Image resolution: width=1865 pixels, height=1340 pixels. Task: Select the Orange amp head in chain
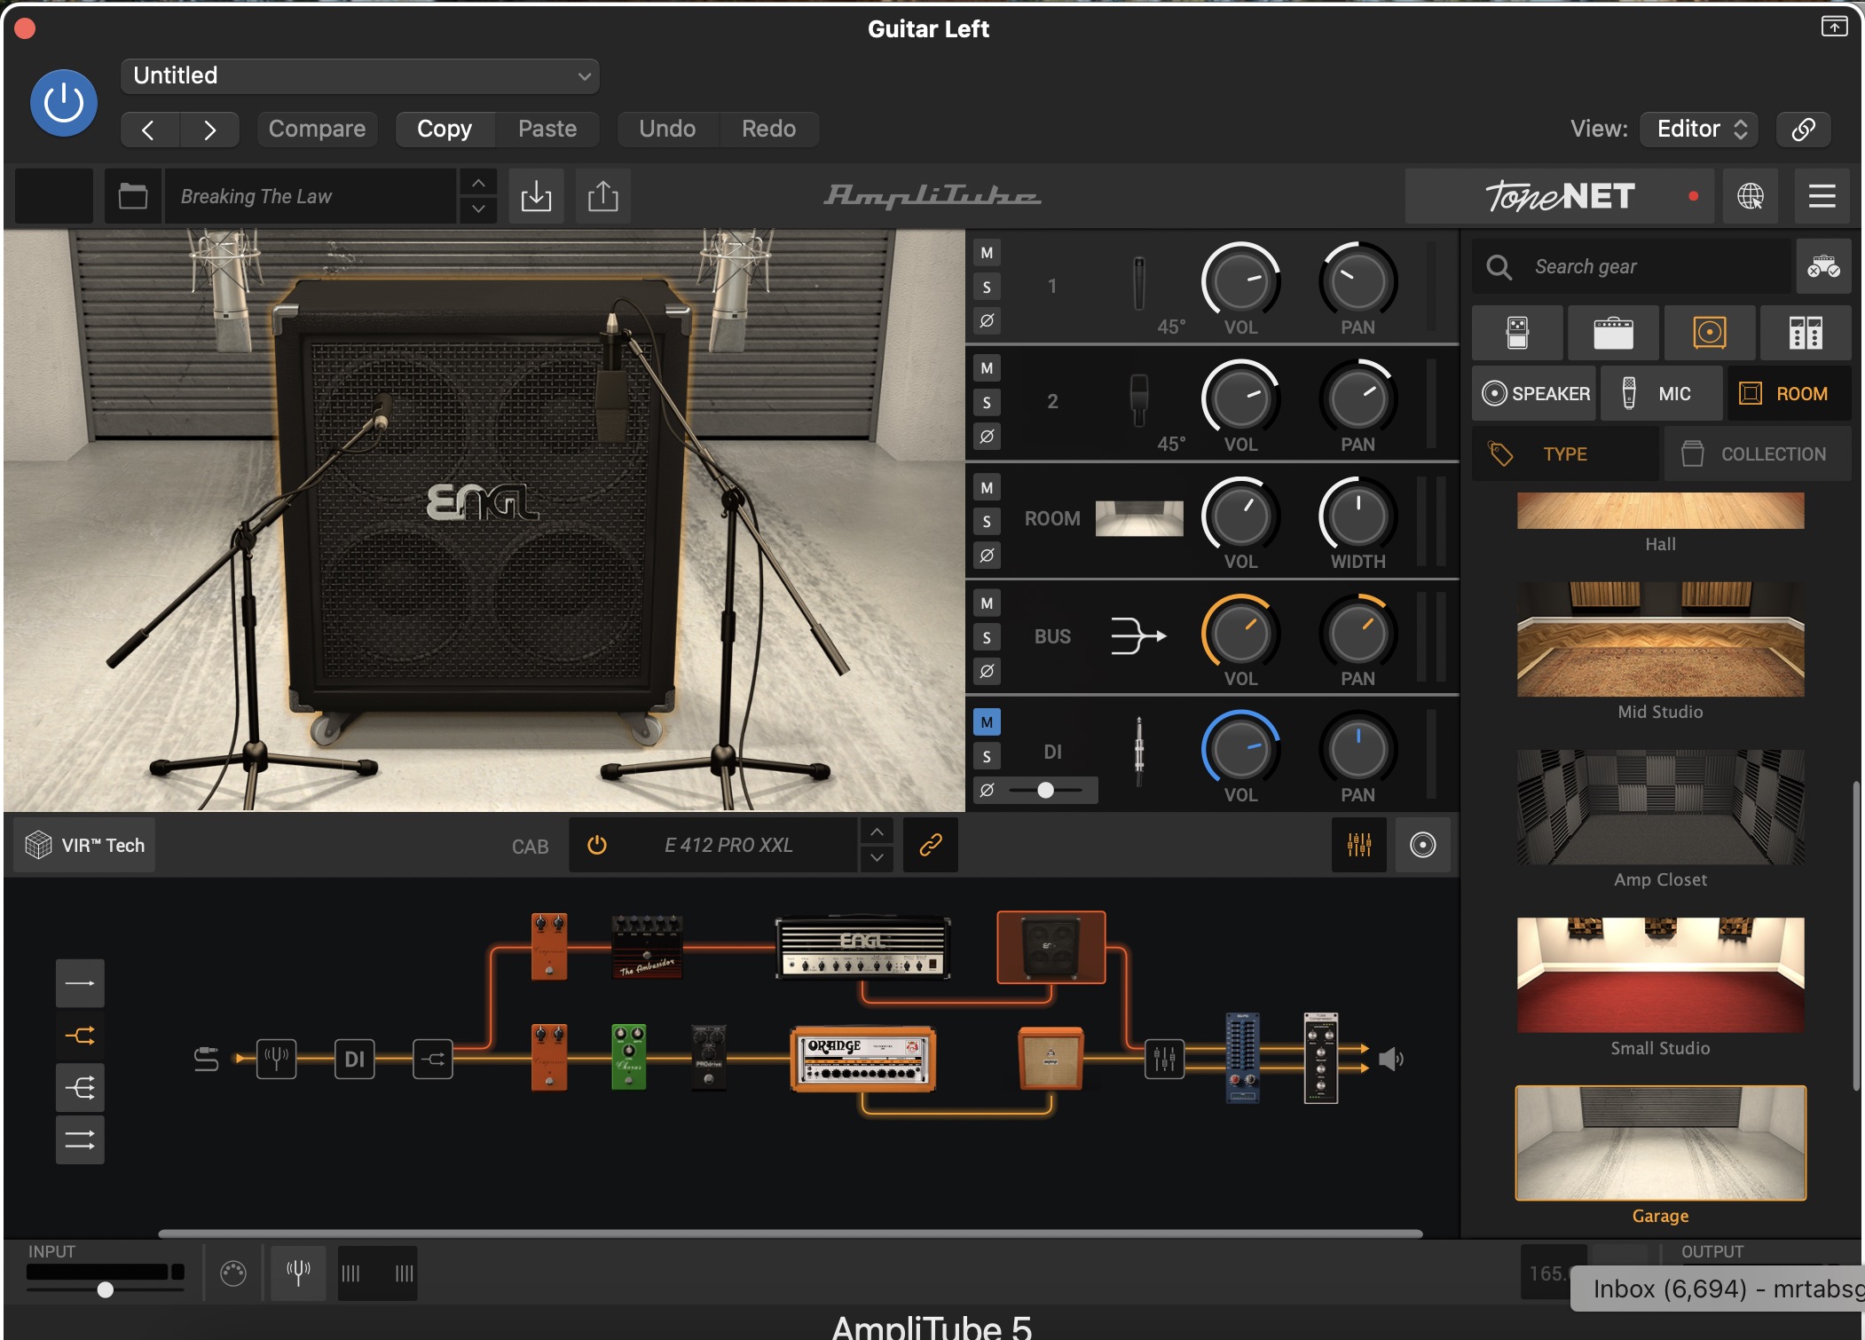862,1059
